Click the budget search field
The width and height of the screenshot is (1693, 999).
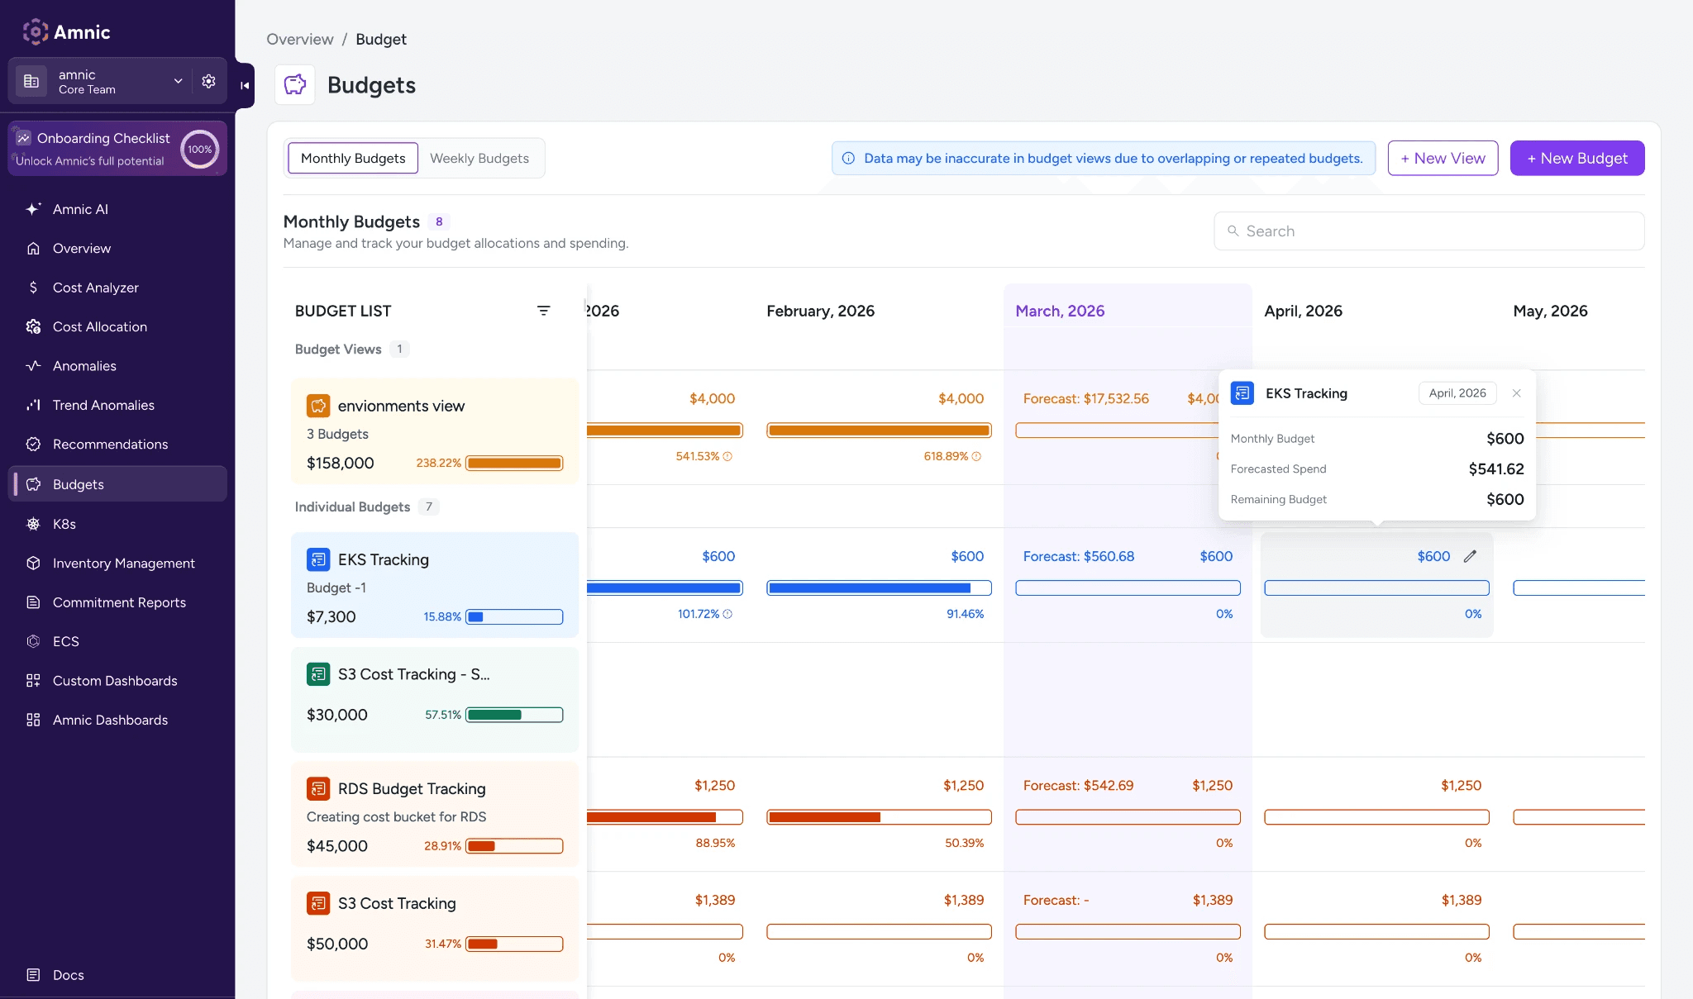point(1428,231)
